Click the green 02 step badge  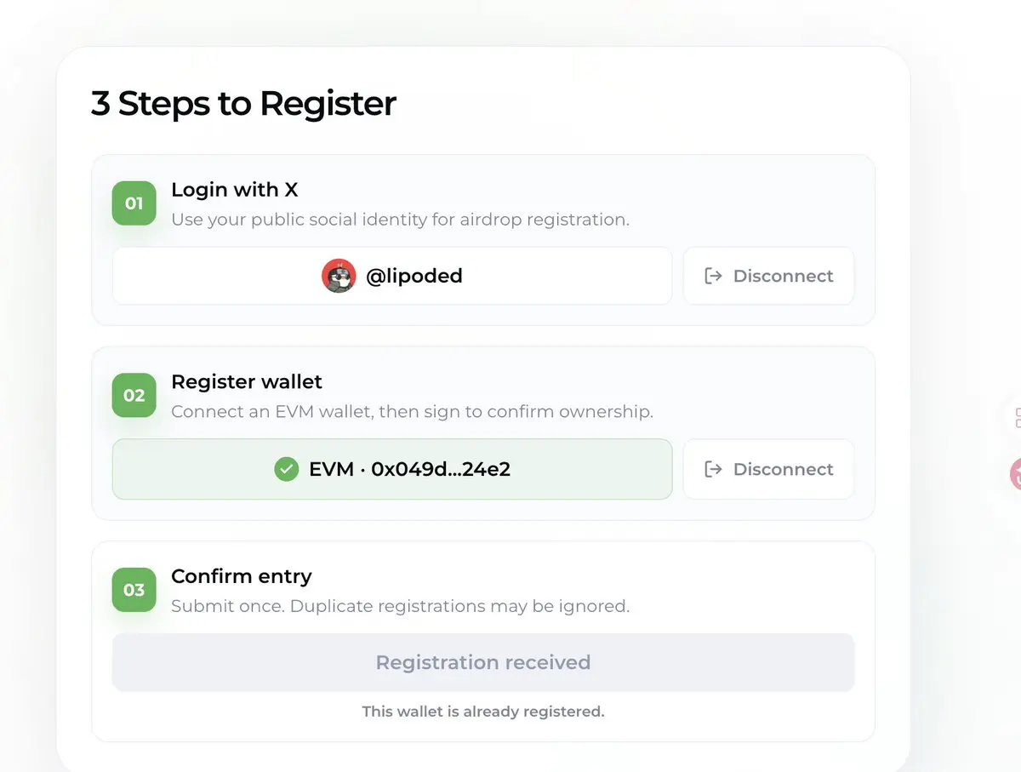pos(134,396)
